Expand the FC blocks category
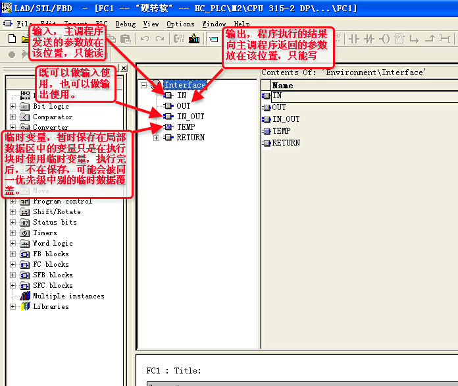This screenshot has width=458, height=386. 13,264
